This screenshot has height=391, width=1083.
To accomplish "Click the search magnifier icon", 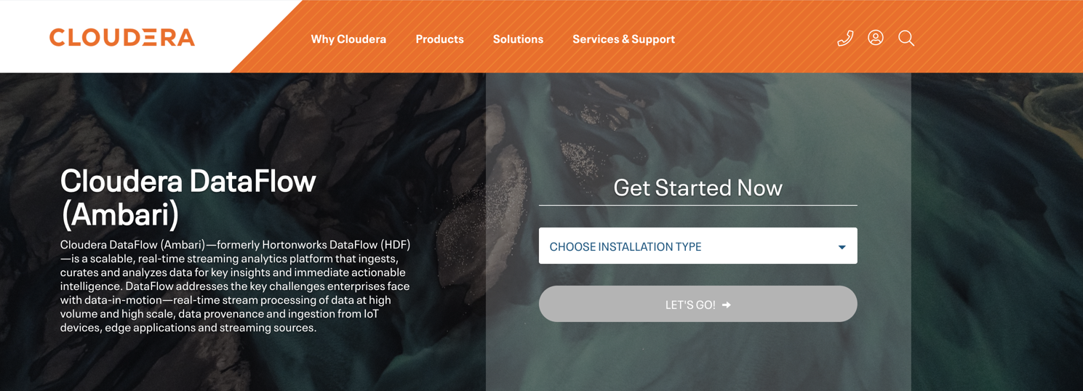I will pyautogui.click(x=906, y=39).
